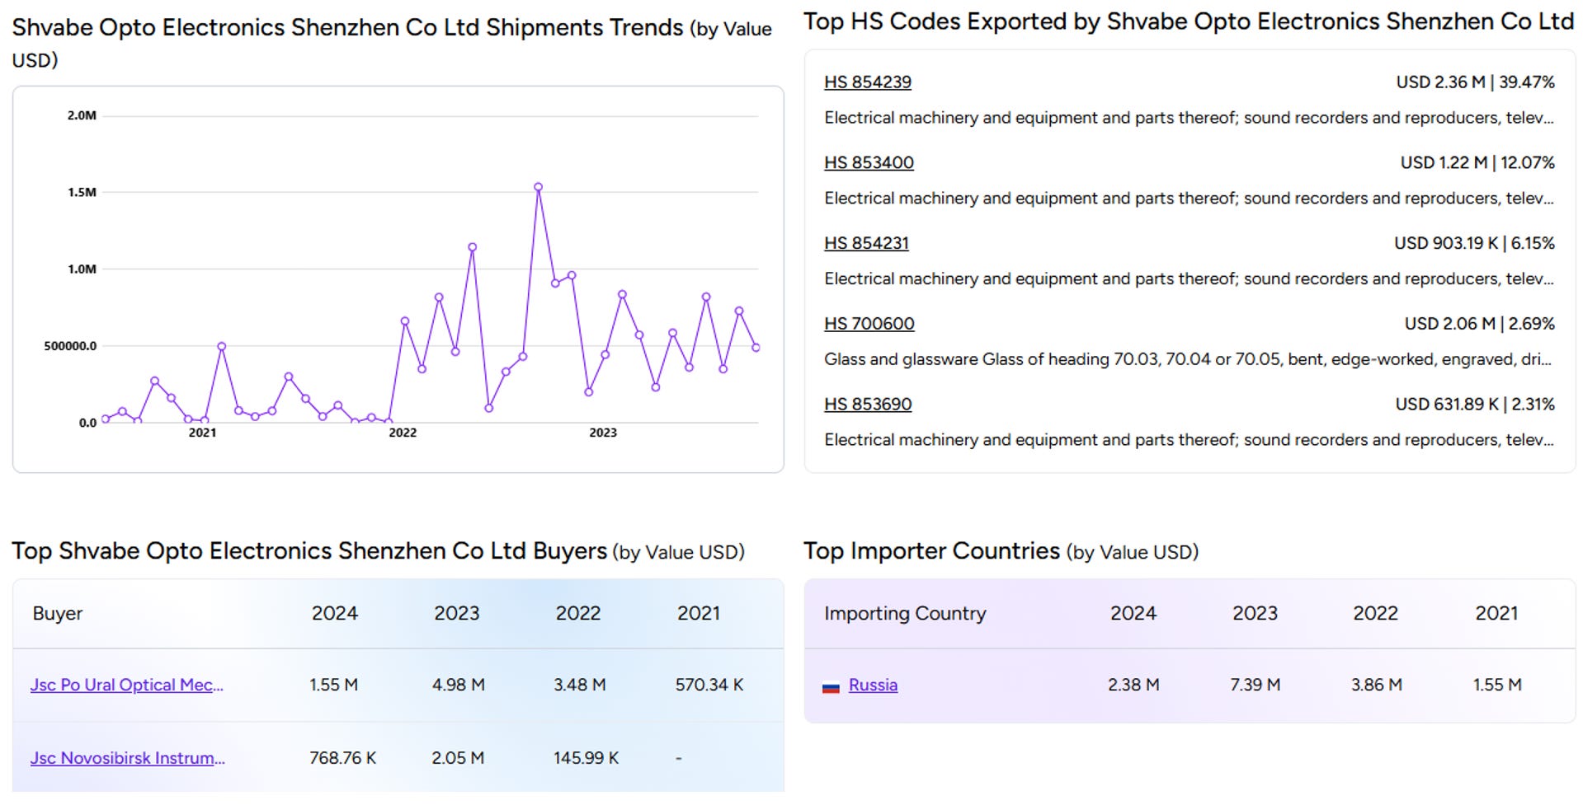Click the 2024 header in Buyers table

[334, 614]
